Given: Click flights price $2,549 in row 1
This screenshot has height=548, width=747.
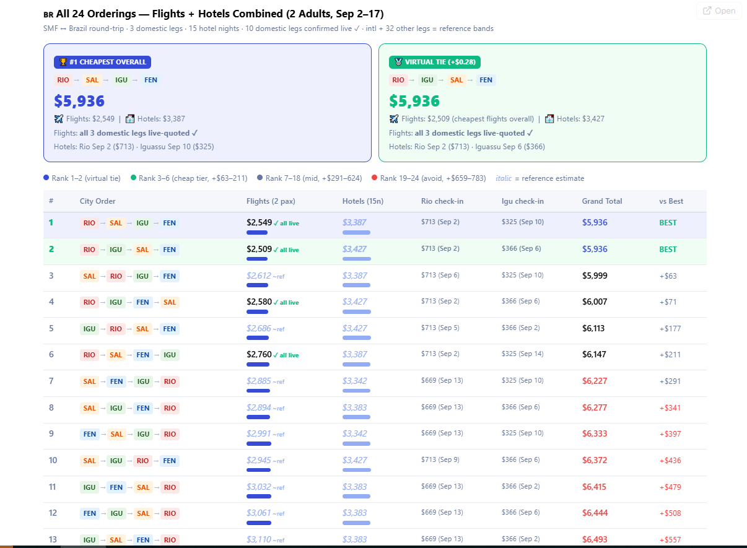Looking at the screenshot, I should (259, 222).
